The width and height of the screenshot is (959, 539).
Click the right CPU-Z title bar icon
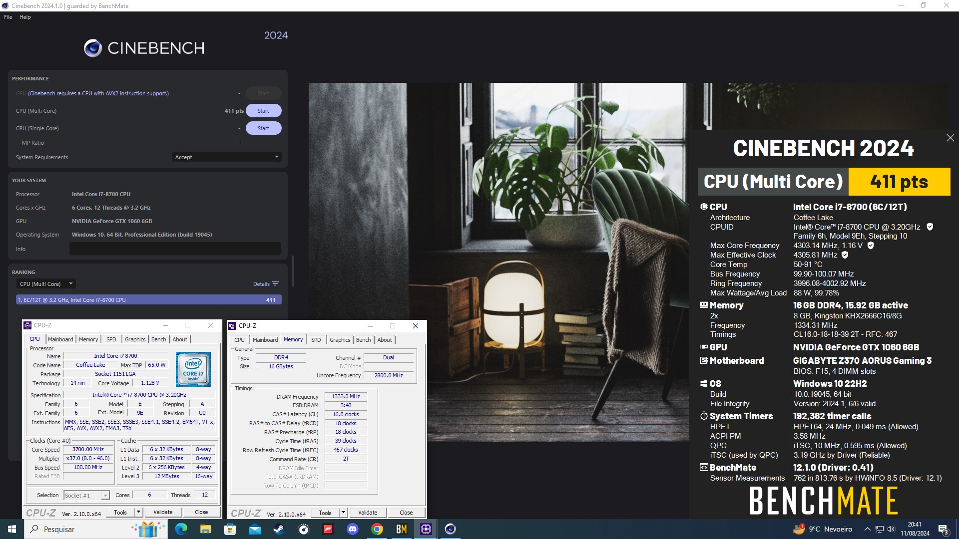(x=232, y=326)
